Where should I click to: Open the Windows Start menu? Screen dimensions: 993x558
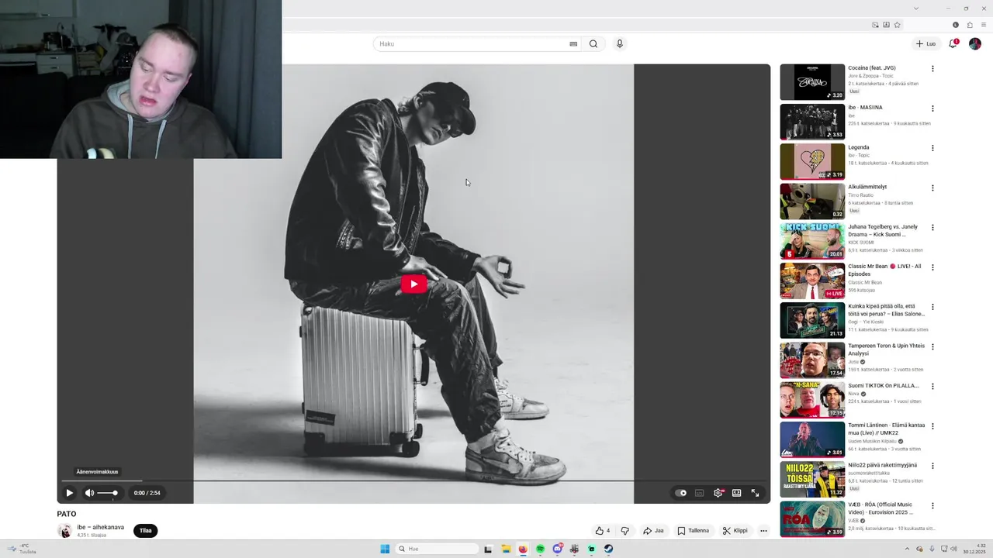385,549
